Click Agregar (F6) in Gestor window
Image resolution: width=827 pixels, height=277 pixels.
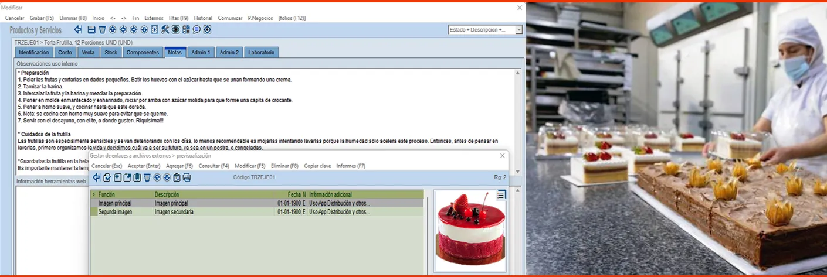(179, 166)
